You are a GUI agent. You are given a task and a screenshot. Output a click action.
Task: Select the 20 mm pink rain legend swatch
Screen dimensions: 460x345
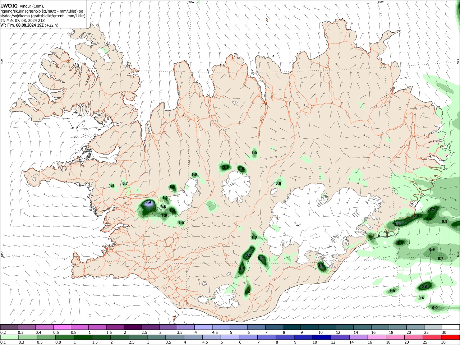414,337
